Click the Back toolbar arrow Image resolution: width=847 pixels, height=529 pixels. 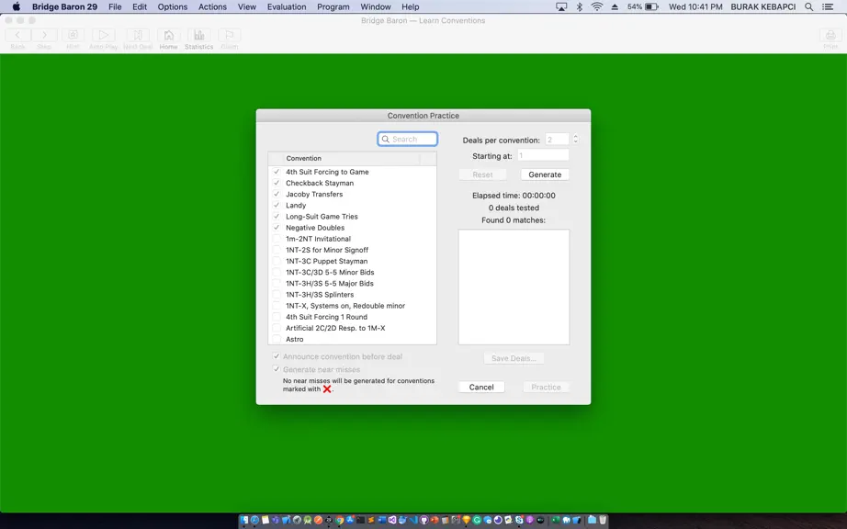tap(17, 35)
